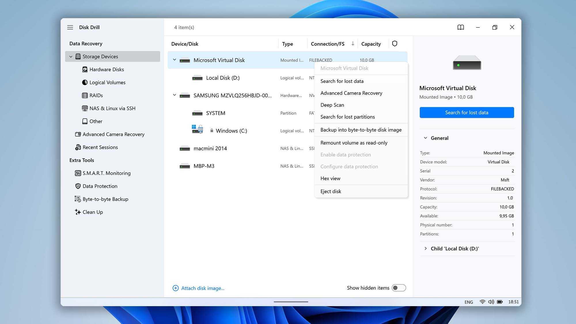Click the Wi-Fi icon in system tray
Image resolution: width=576 pixels, height=324 pixels.
482,302
